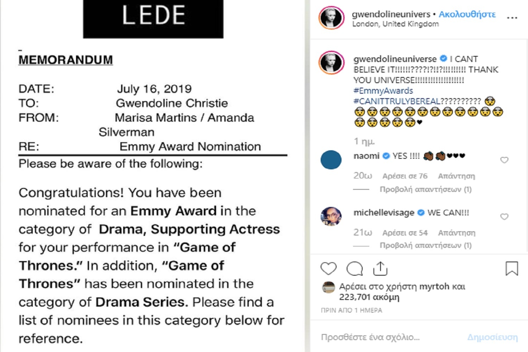Open the #EmmyAwards hashtag
This screenshot has width=528, height=352.
383,91
